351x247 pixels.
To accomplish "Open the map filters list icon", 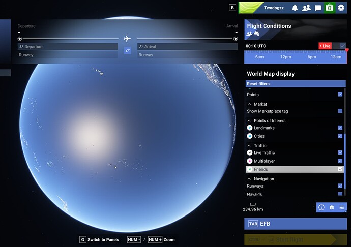I will [342, 207].
